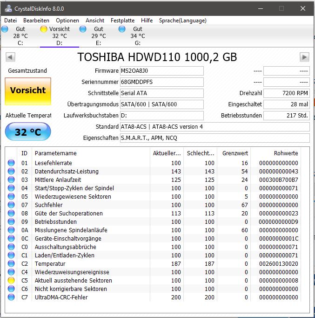Click the Rohwerte column header
This screenshot has height=318, width=315.
tap(275, 153)
